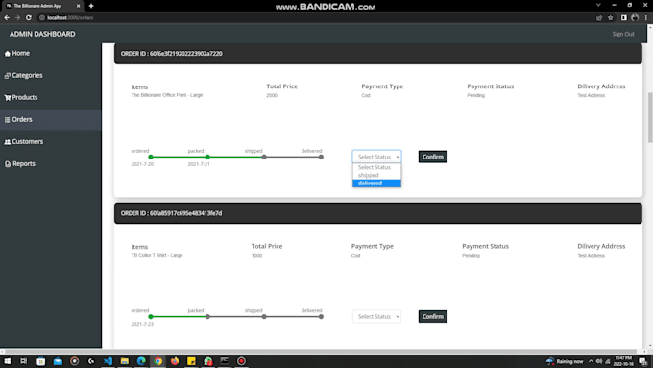This screenshot has width=653, height=368.
Task: Open the terminal icon on taskbar
Action: coord(225,361)
